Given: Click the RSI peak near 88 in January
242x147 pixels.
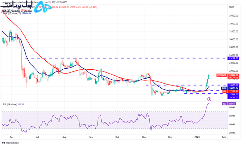Looking at the screenshot, I should coord(208,104).
